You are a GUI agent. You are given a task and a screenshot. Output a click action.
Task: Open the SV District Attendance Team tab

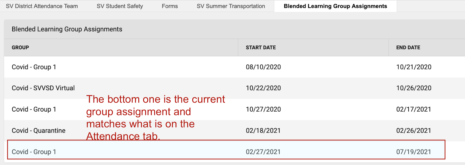click(42, 6)
